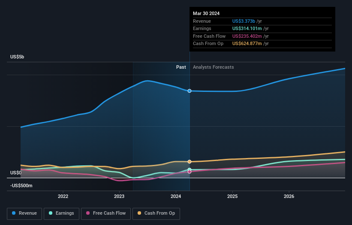This screenshot has height=225, width=352.
Task: Click the US$3.373b revenue value in tooltip
Action: click(x=244, y=21)
